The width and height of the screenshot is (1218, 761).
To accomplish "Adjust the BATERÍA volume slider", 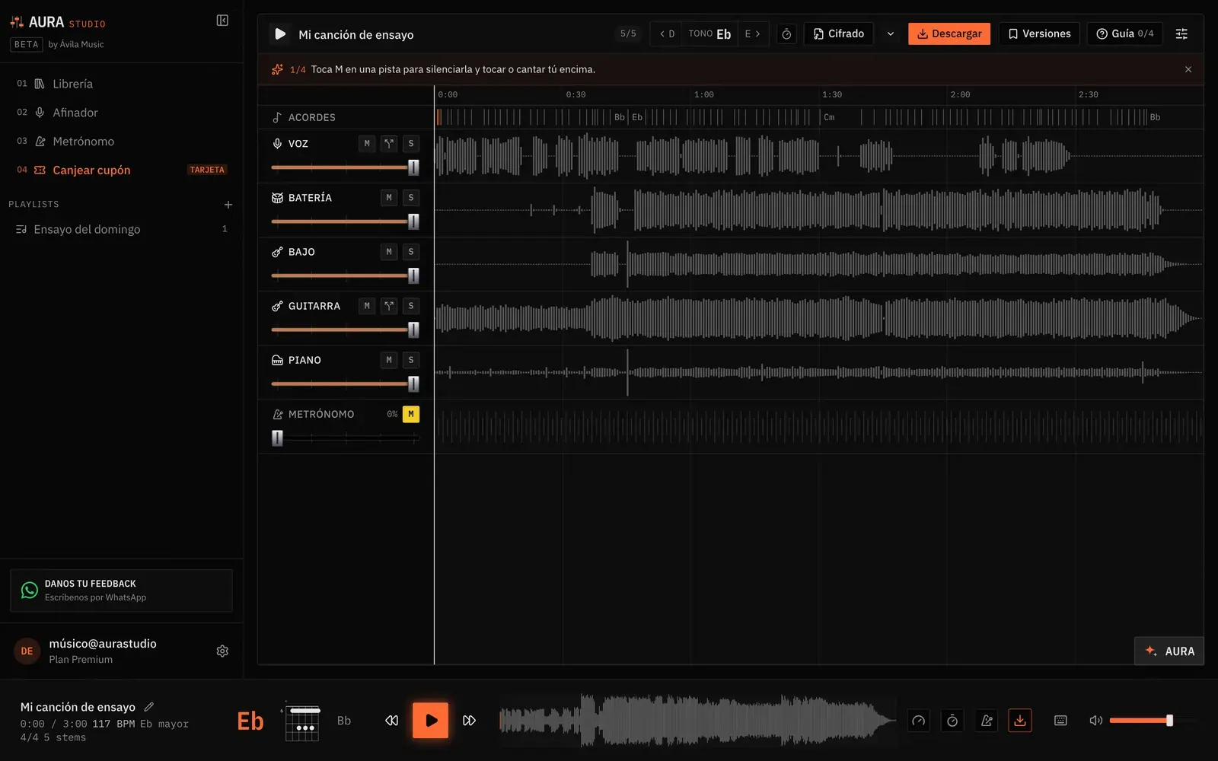I will pyautogui.click(x=346, y=221).
